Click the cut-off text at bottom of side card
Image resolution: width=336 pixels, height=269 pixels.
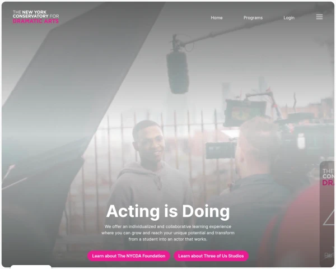coord(329,256)
